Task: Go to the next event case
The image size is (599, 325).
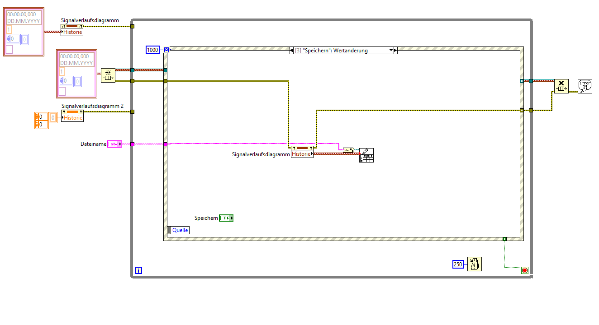Action: [x=395, y=51]
